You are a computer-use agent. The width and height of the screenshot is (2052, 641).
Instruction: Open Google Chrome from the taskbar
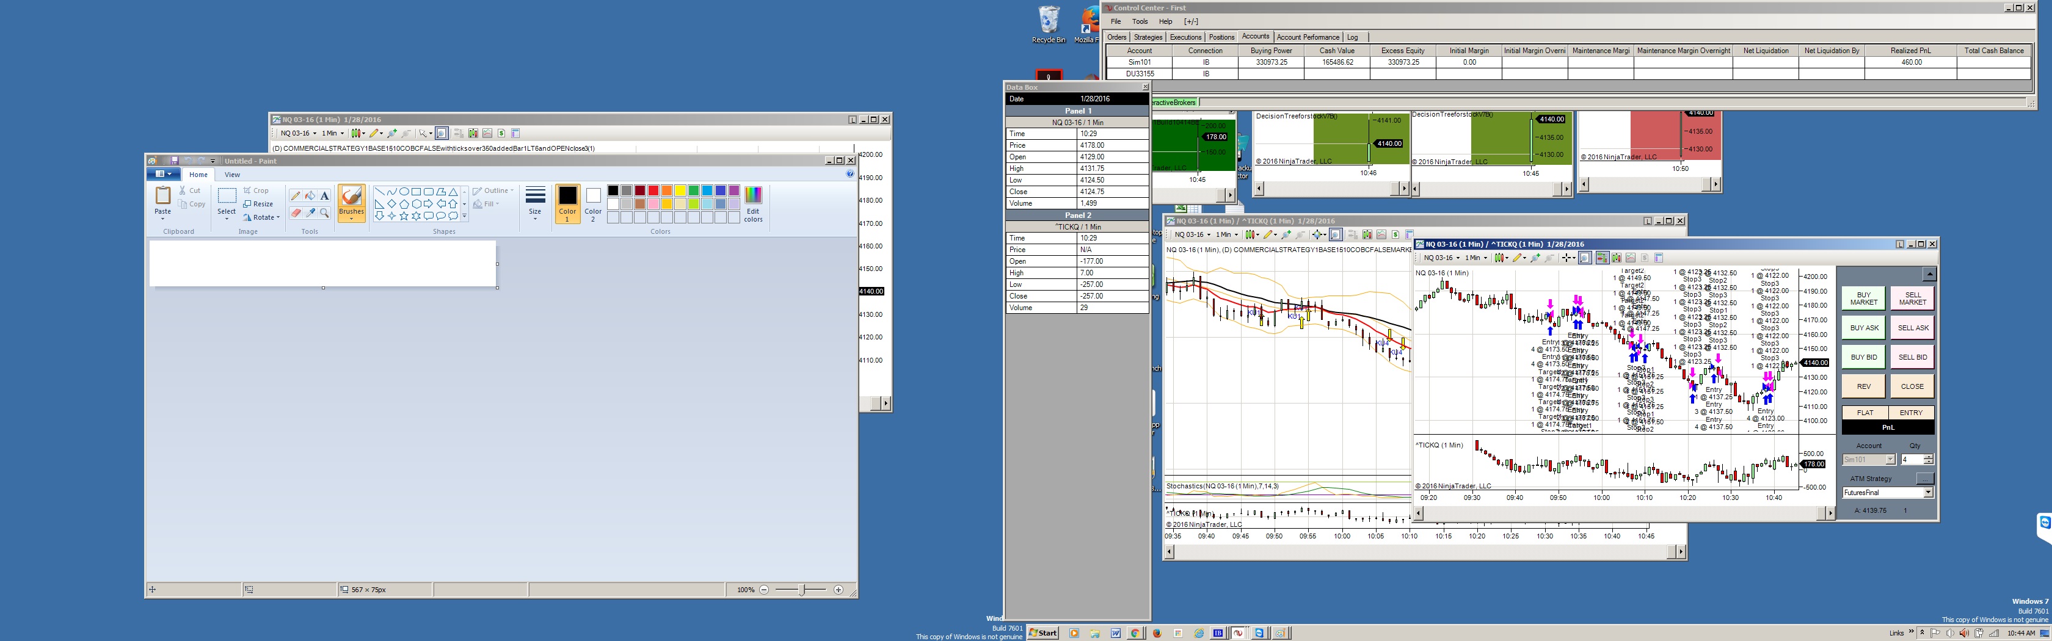1136,634
